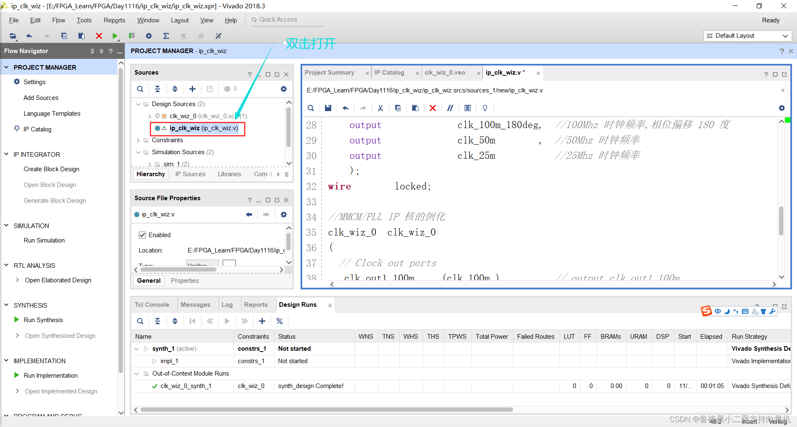Viewport: 797px width, 427px height.
Task: Switch to the Tcl Console tab
Action: click(152, 305)
